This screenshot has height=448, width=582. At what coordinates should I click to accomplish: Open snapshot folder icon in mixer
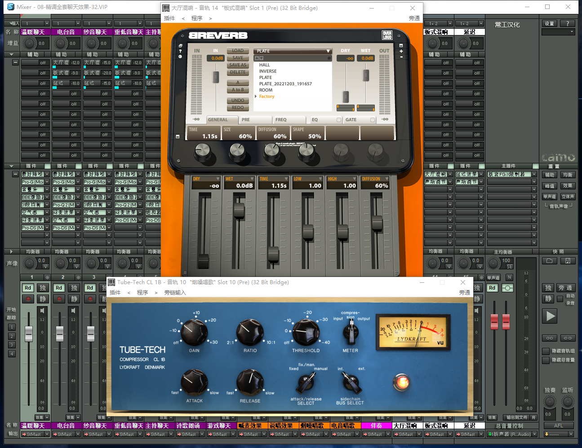click(549, 261)
